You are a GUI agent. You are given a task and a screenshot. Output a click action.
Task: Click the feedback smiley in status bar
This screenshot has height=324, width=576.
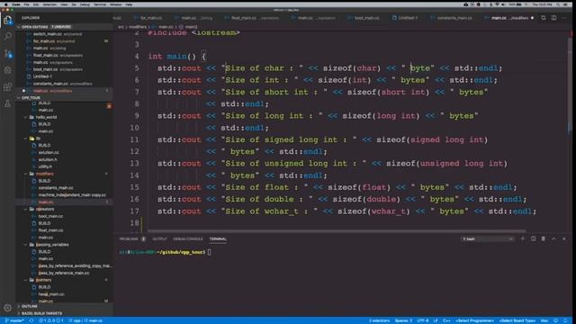point(556,320)
